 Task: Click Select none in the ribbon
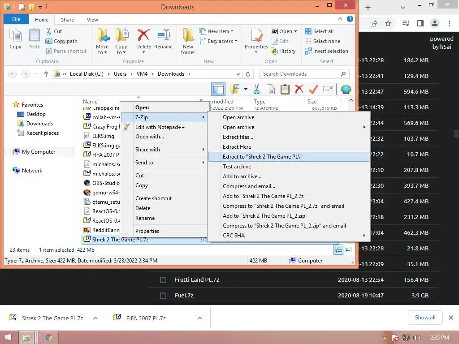[322, 41]
